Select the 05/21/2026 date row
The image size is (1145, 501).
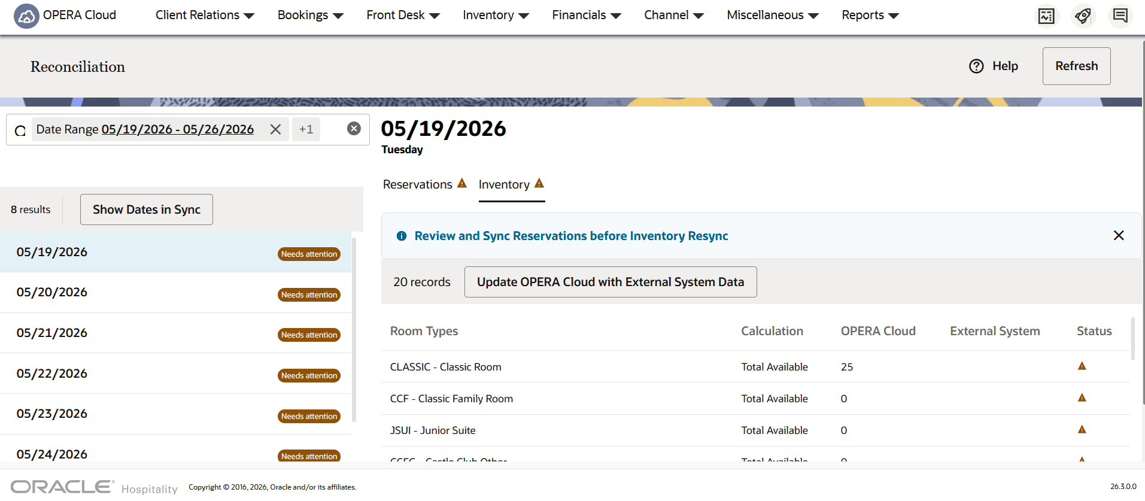click(x=175, y=333)
